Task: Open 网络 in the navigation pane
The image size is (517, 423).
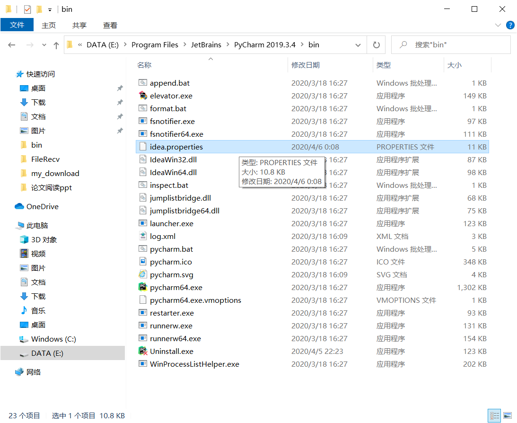Action: 28,372
